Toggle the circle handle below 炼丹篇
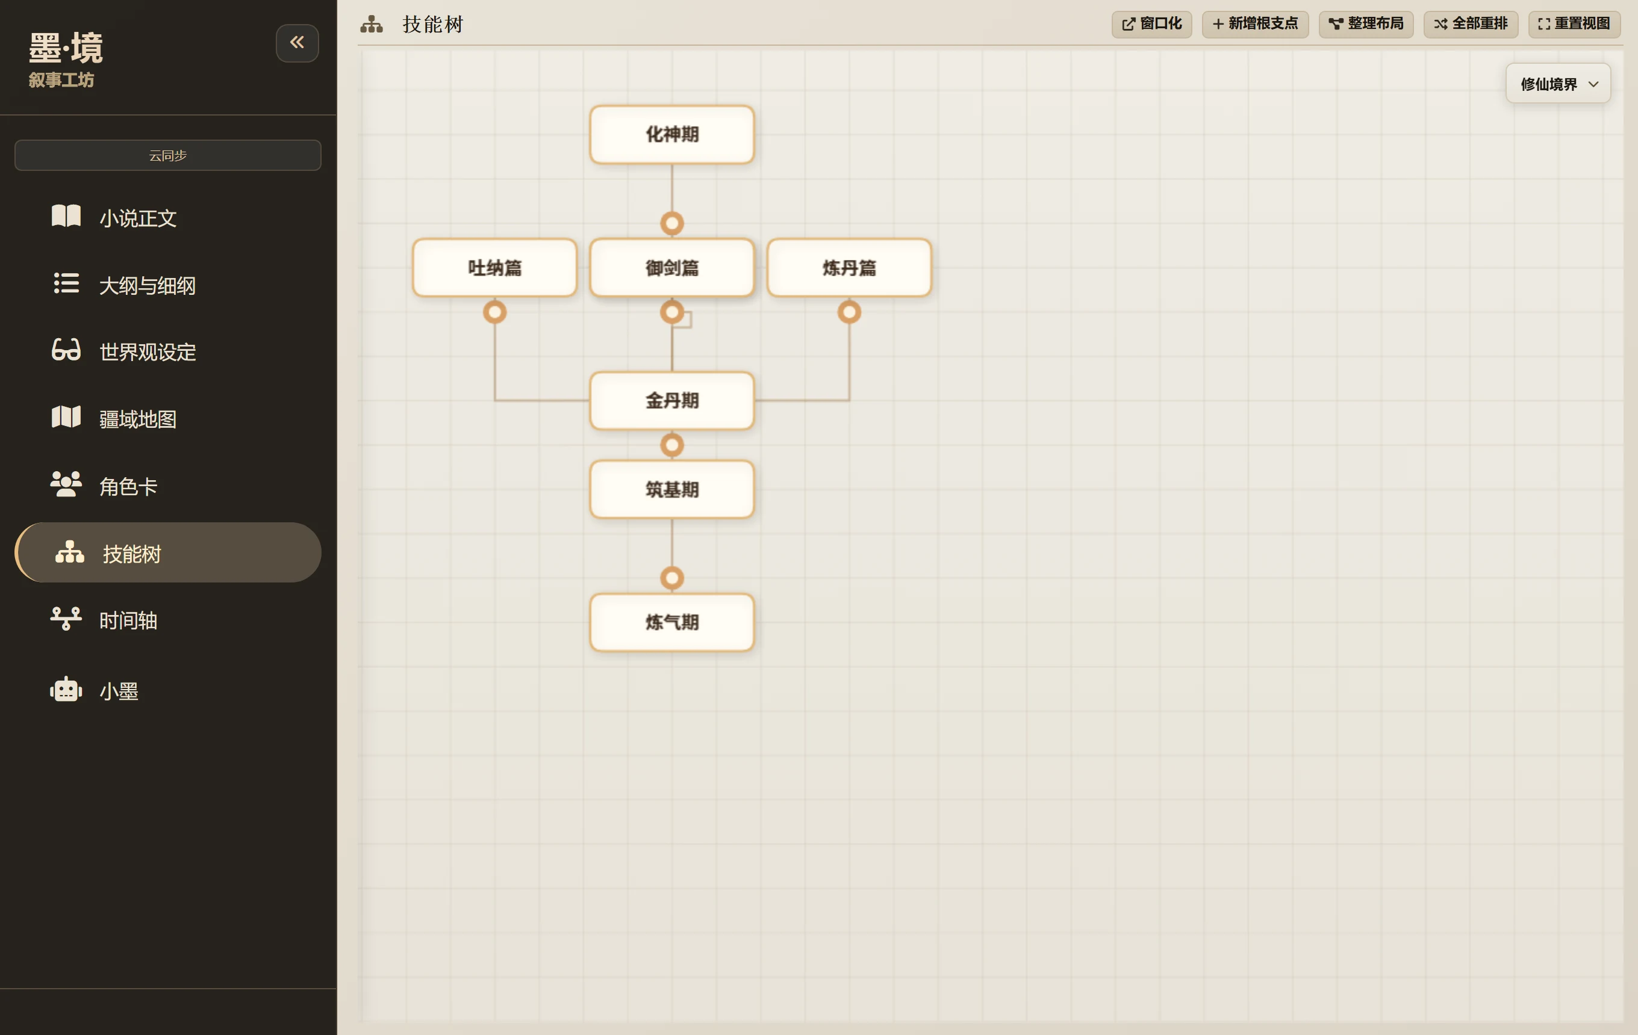Viewport: 1638px width, 1035px height. (x=849, y=312)
